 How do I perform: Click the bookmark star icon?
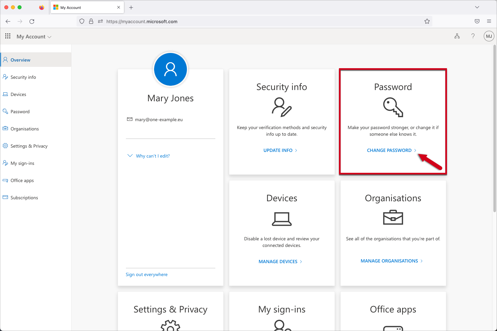coord(427,21)
